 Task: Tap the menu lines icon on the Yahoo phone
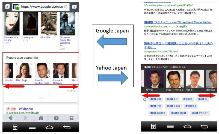pyautogui.click(x=170, y=126)
